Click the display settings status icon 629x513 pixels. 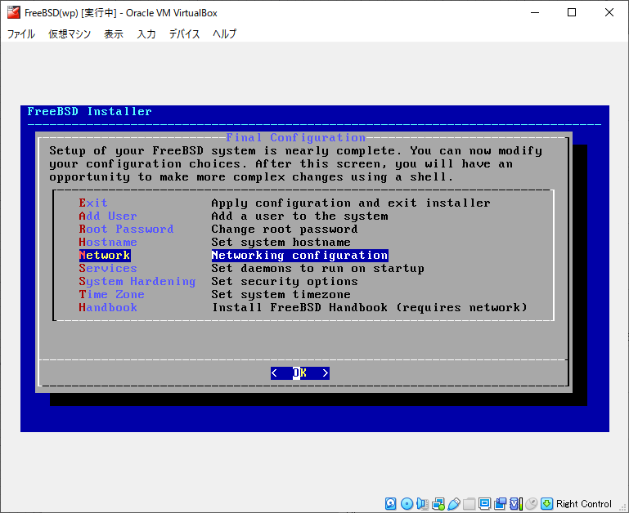484,504
